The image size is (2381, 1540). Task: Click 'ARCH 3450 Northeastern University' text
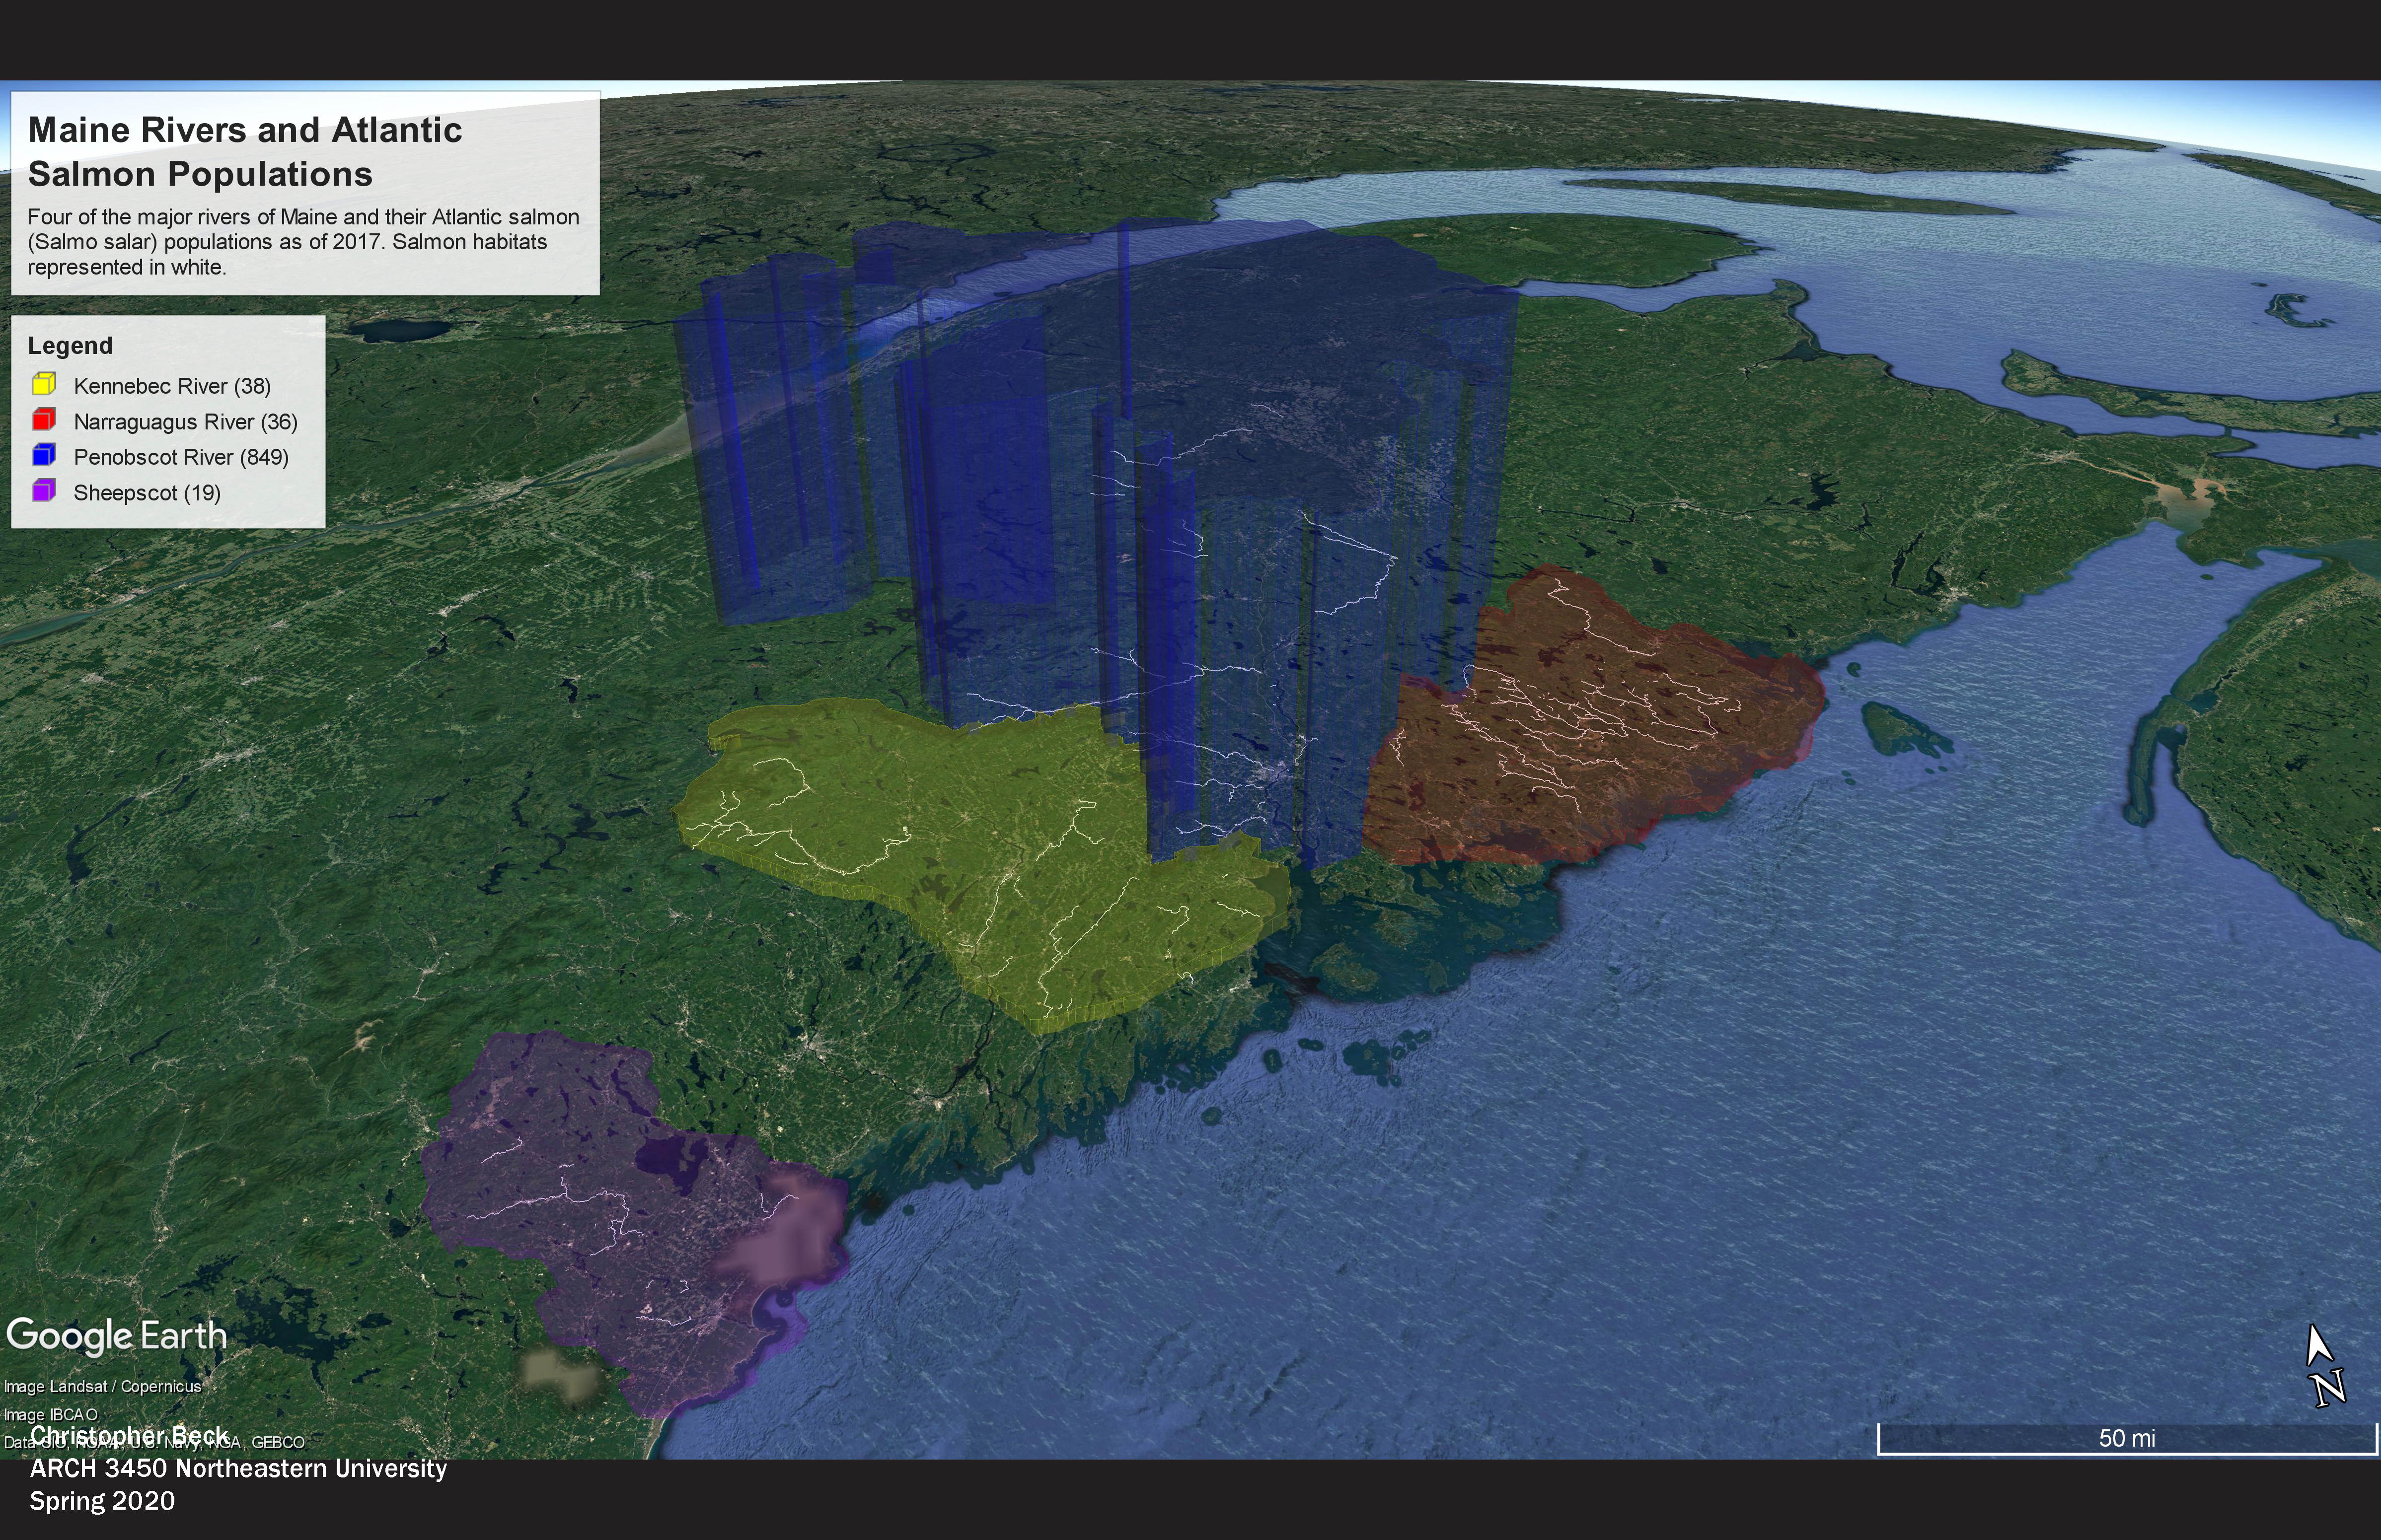(238, 1469)
